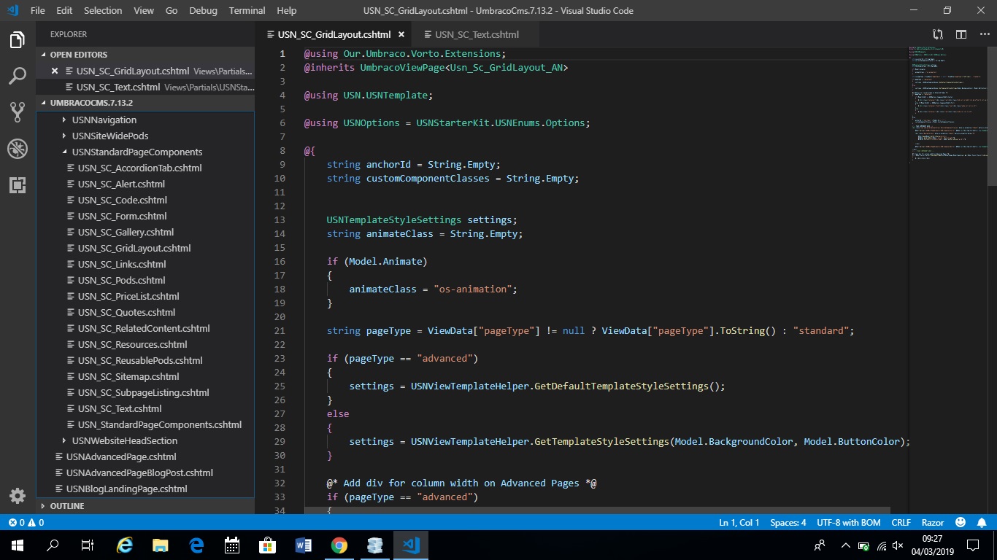Open USN_SC_Quotes.cshtml file

(126, 312)
